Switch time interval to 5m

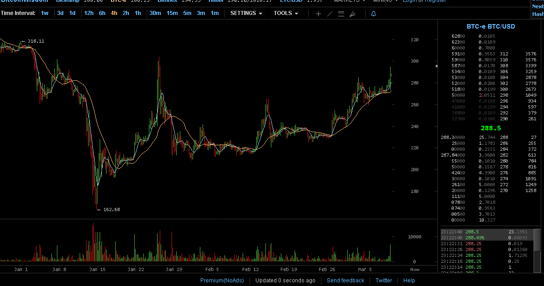click(x=188, y=13)
